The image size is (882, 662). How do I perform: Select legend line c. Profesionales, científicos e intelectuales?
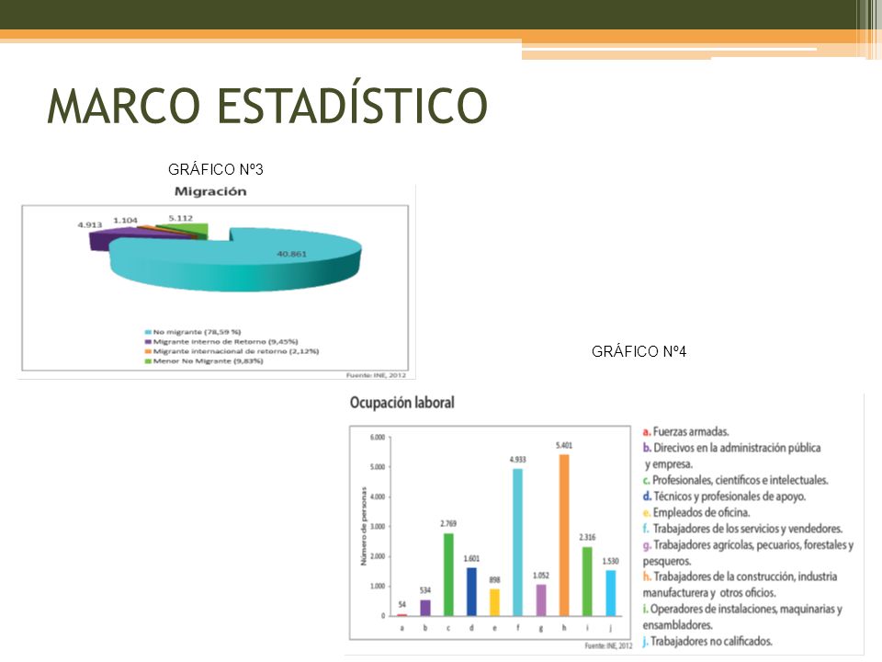pos(735,480)
